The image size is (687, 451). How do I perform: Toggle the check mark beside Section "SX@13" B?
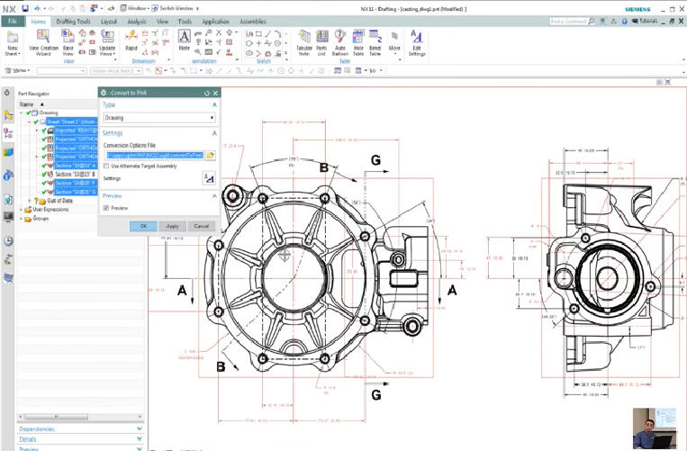tap(44, 175)
